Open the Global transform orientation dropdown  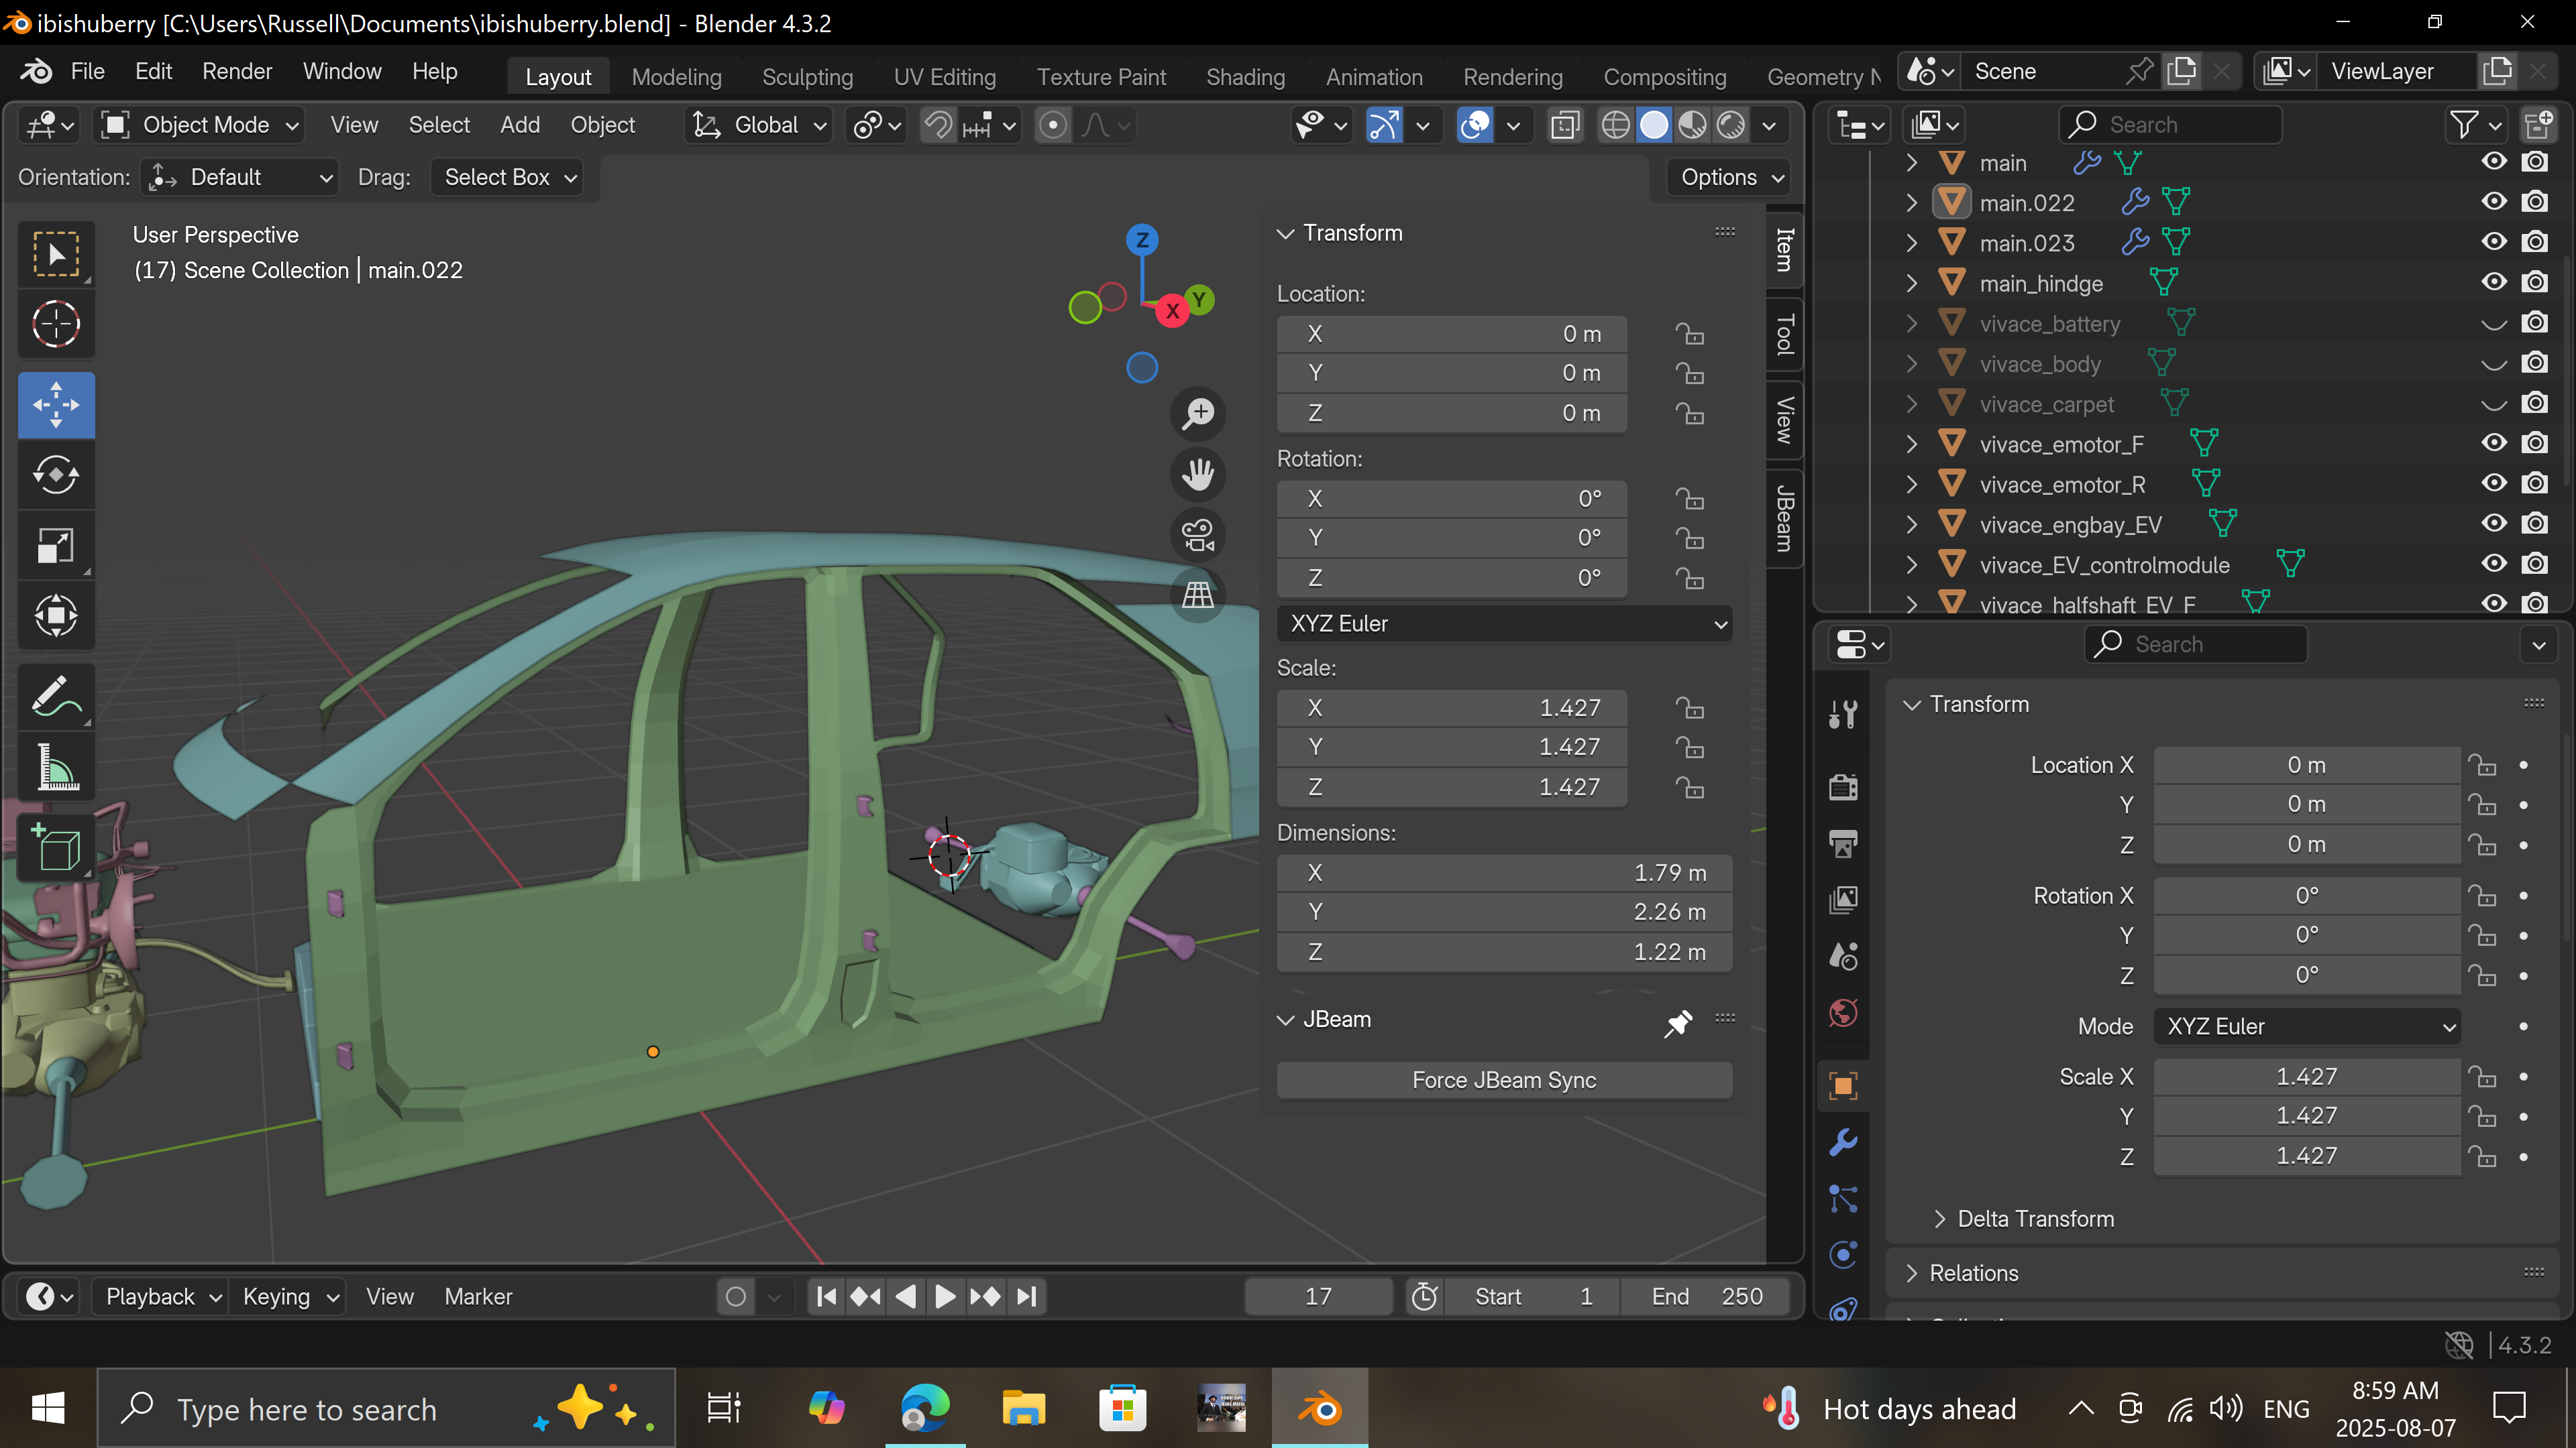(759, 125)
